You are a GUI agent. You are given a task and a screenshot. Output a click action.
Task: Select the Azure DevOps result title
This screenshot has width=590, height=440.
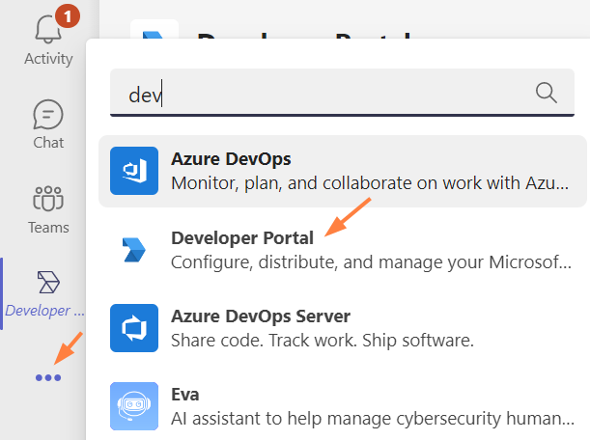pyautogui.click(x=231, y=158)
